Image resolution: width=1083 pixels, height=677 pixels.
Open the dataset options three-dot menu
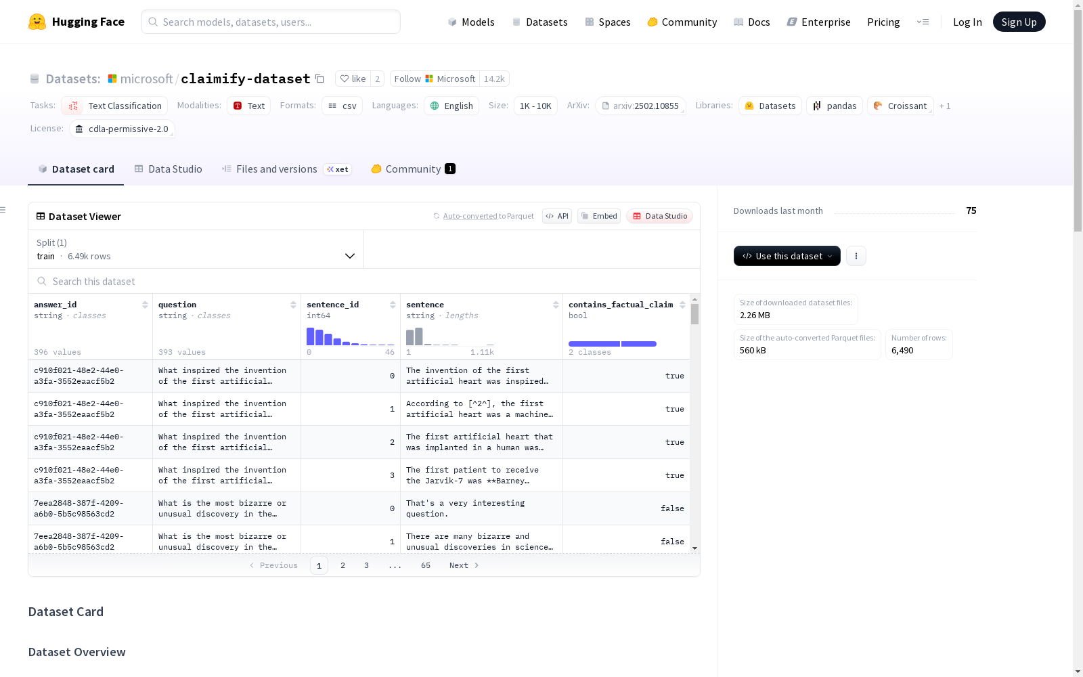click(x=856, y=256)
